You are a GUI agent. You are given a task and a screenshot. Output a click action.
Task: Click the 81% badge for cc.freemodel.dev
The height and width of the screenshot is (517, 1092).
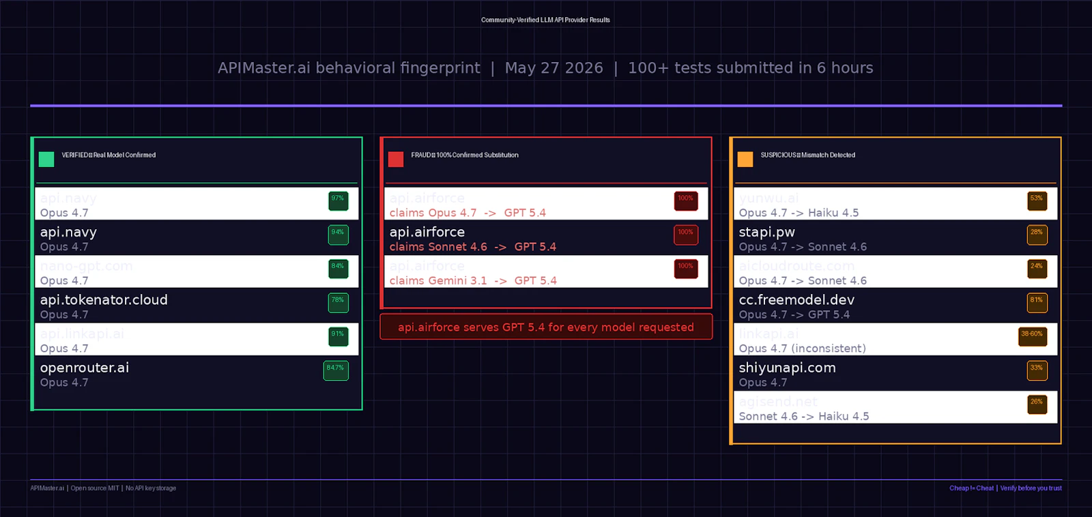1037,303
